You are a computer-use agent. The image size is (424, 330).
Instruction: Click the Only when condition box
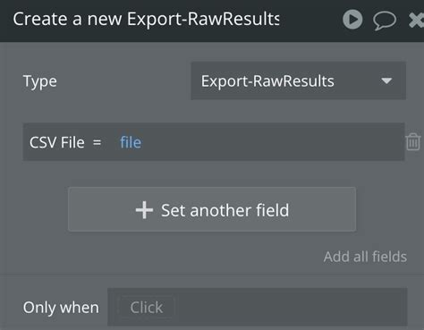[x=258, y=307]
